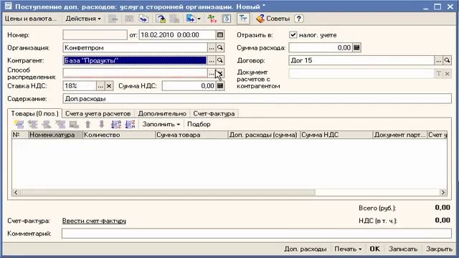The width and height of the screenshot is (459, 258).
Task: Clear the Ставка НДС value
Action: point(109,86)
